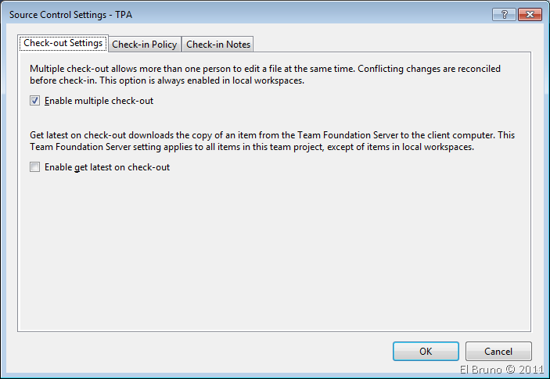
Task: Close the dialog with the red X
Action: coord(529,14)
